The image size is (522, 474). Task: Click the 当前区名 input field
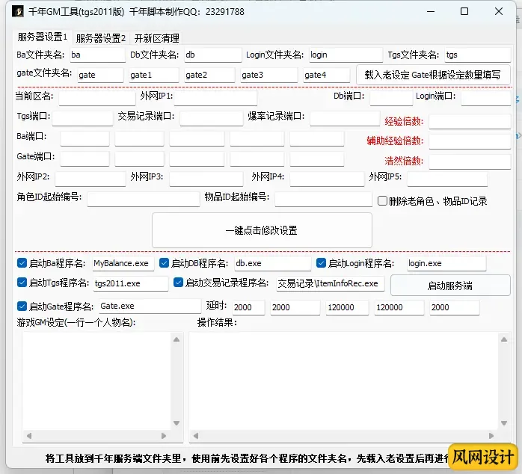(96, 97)
